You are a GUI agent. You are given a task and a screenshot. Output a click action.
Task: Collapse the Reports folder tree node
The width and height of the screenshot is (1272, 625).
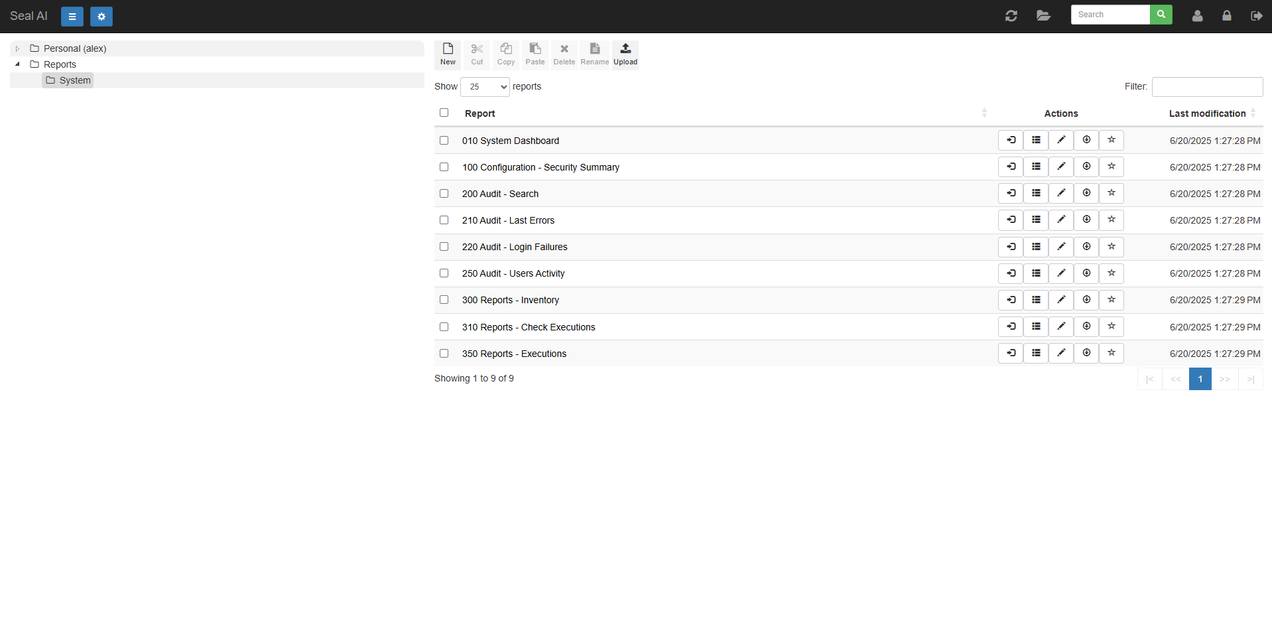pyautogui.click(x=17, y=64)
